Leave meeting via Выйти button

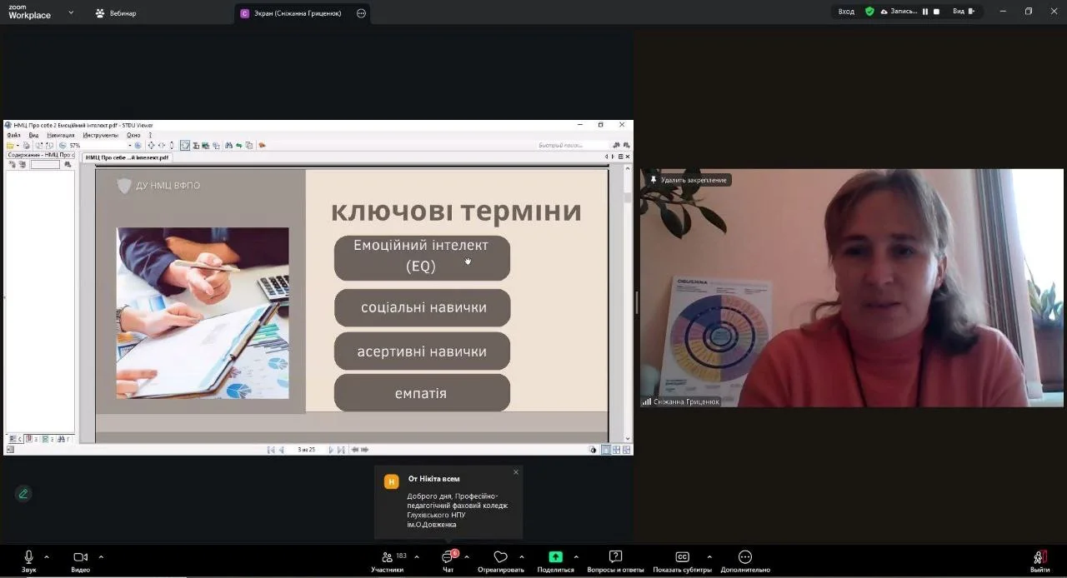coord(1039,557)
